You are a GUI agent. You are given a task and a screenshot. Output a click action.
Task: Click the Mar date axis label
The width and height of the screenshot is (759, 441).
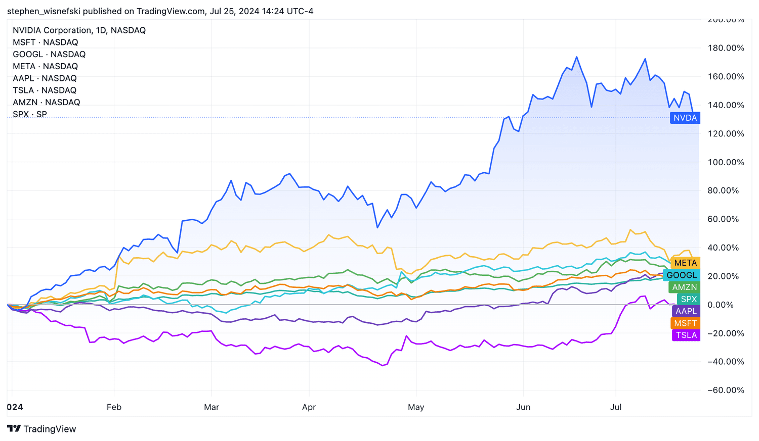coord(211,407)
